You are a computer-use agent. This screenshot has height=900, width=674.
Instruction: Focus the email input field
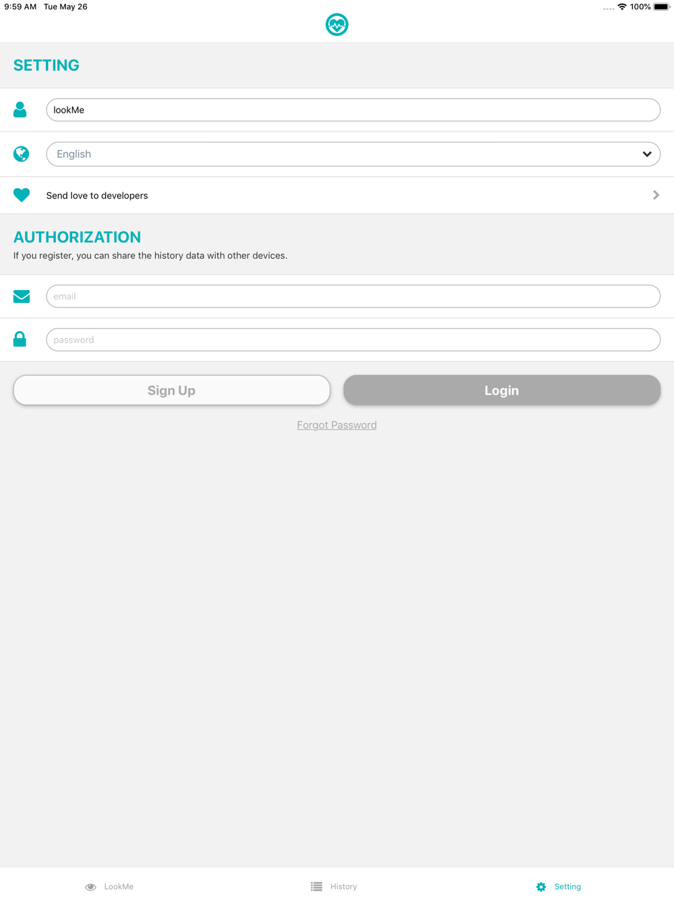pos(353,296)
